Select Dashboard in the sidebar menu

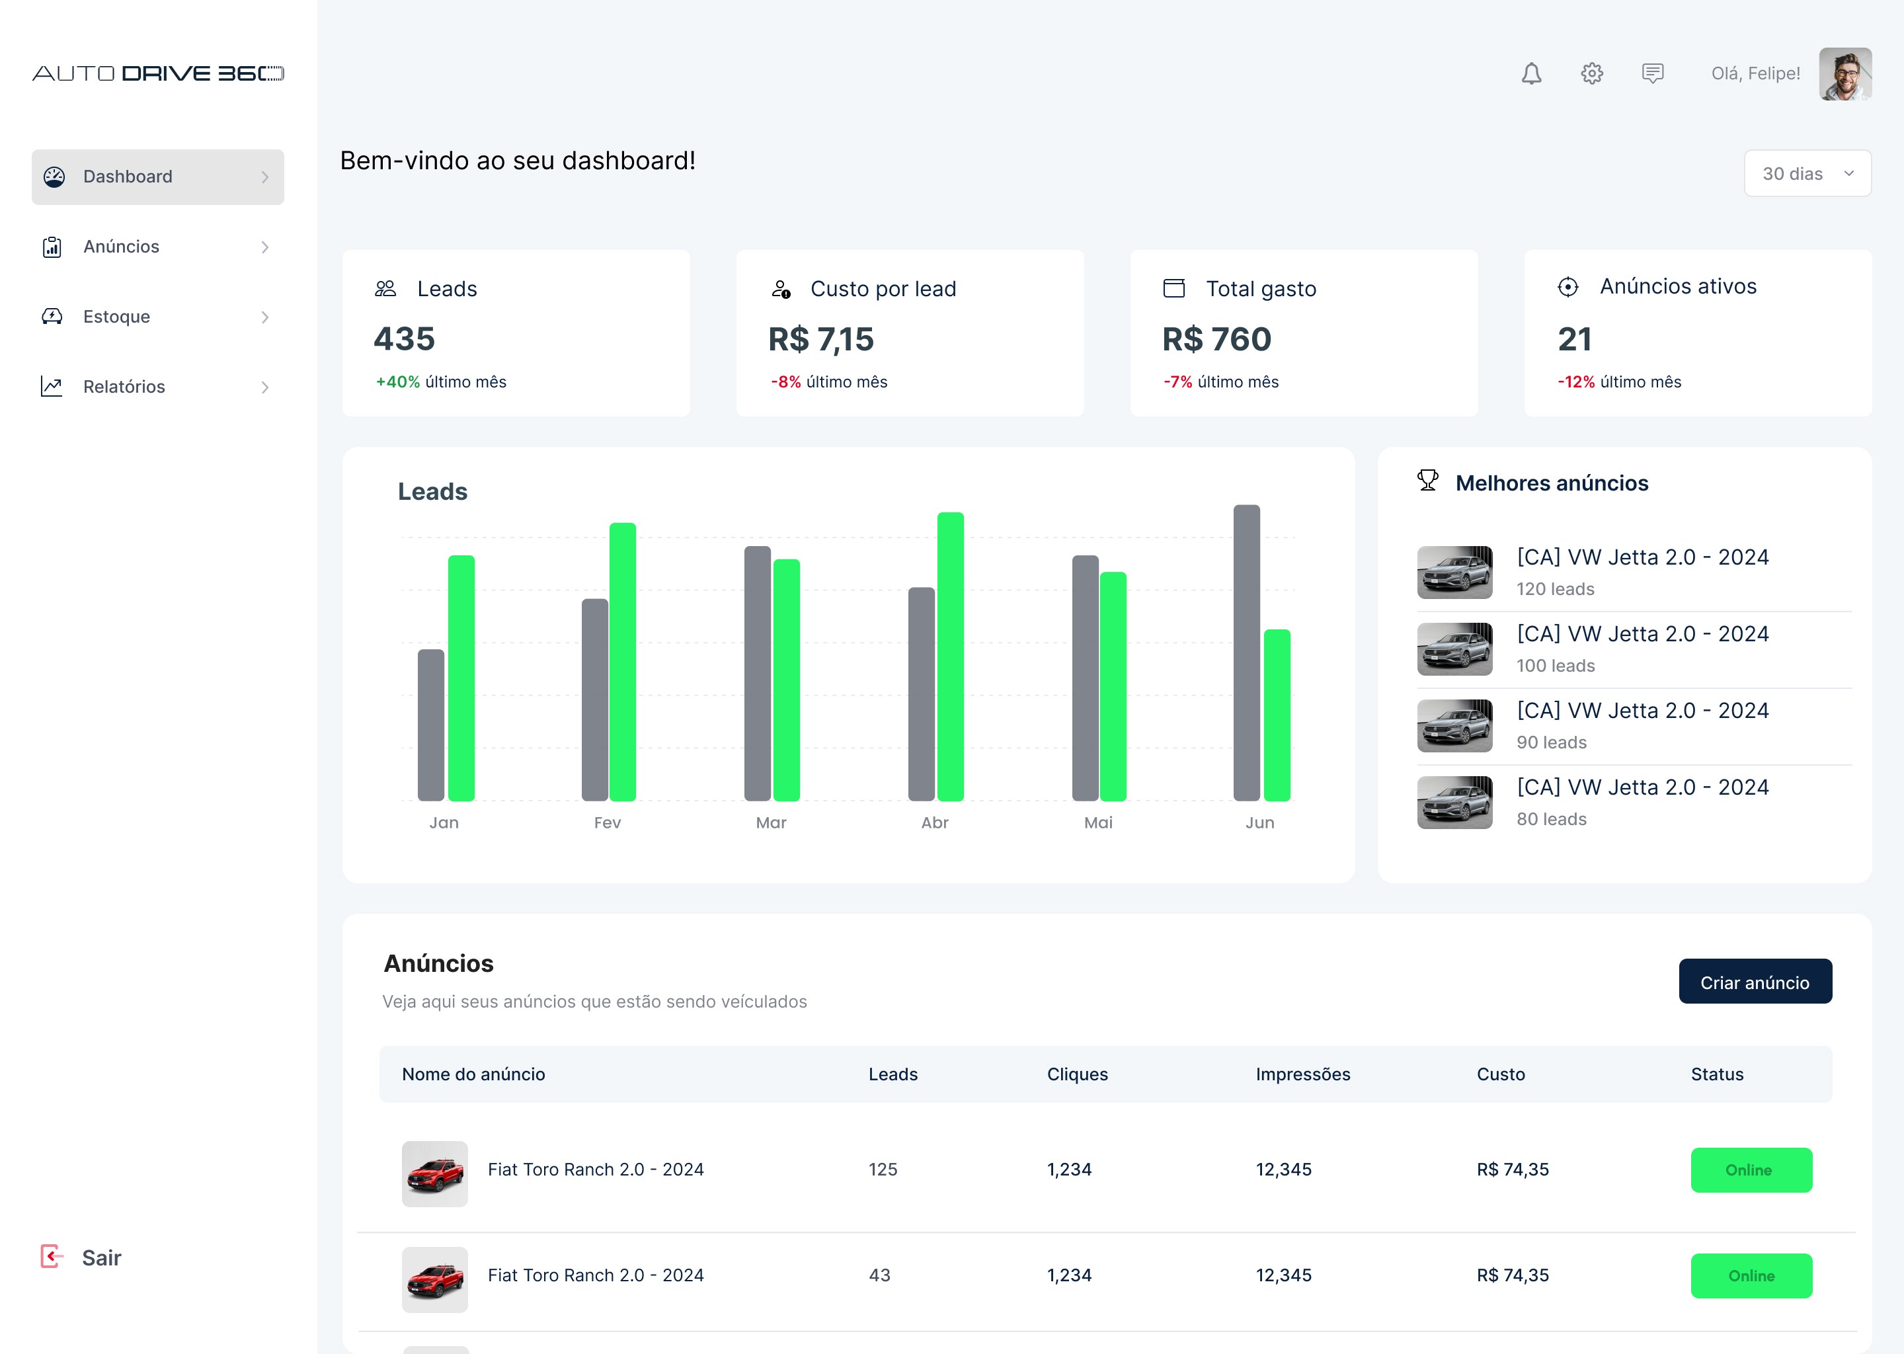128,176
